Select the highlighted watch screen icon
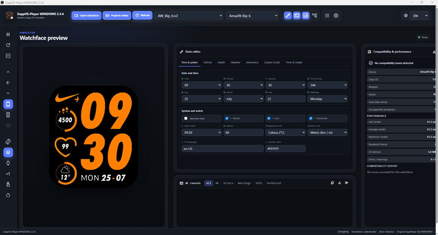 click(x=8, y=104)
